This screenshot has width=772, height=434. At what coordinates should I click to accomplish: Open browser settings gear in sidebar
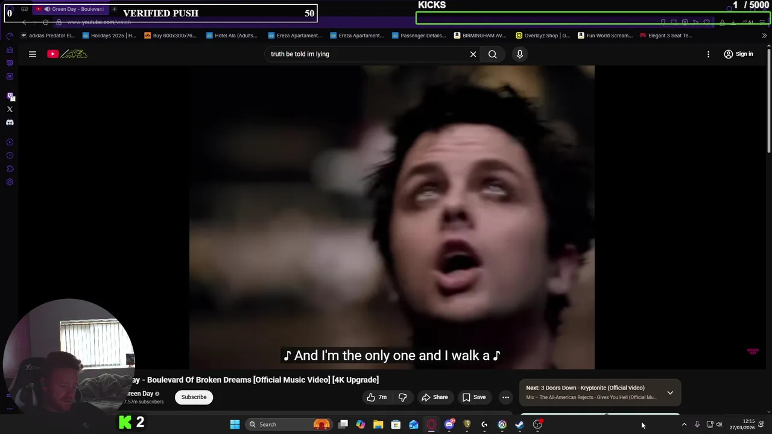pos(10,182)
